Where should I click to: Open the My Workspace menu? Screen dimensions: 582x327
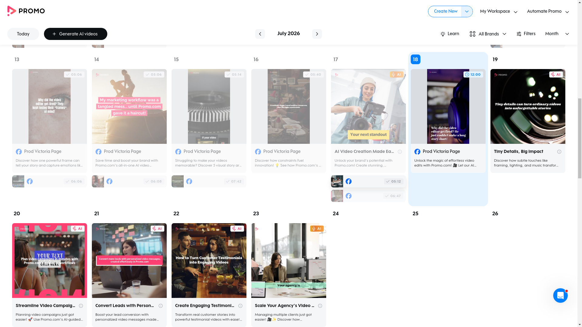click(x=498, y=12)
